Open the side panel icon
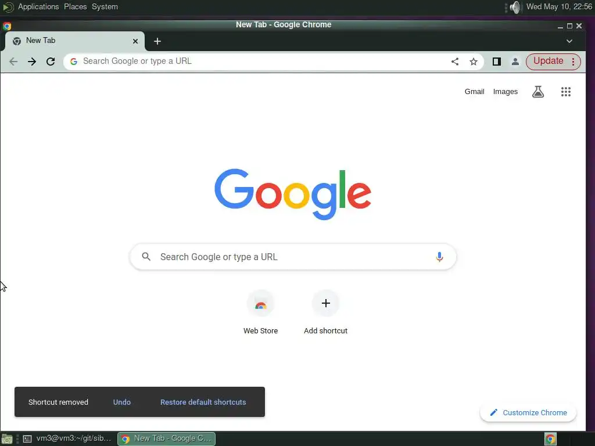Image resolution: width=595 pixels, height=446 pixels. [496, 62]
